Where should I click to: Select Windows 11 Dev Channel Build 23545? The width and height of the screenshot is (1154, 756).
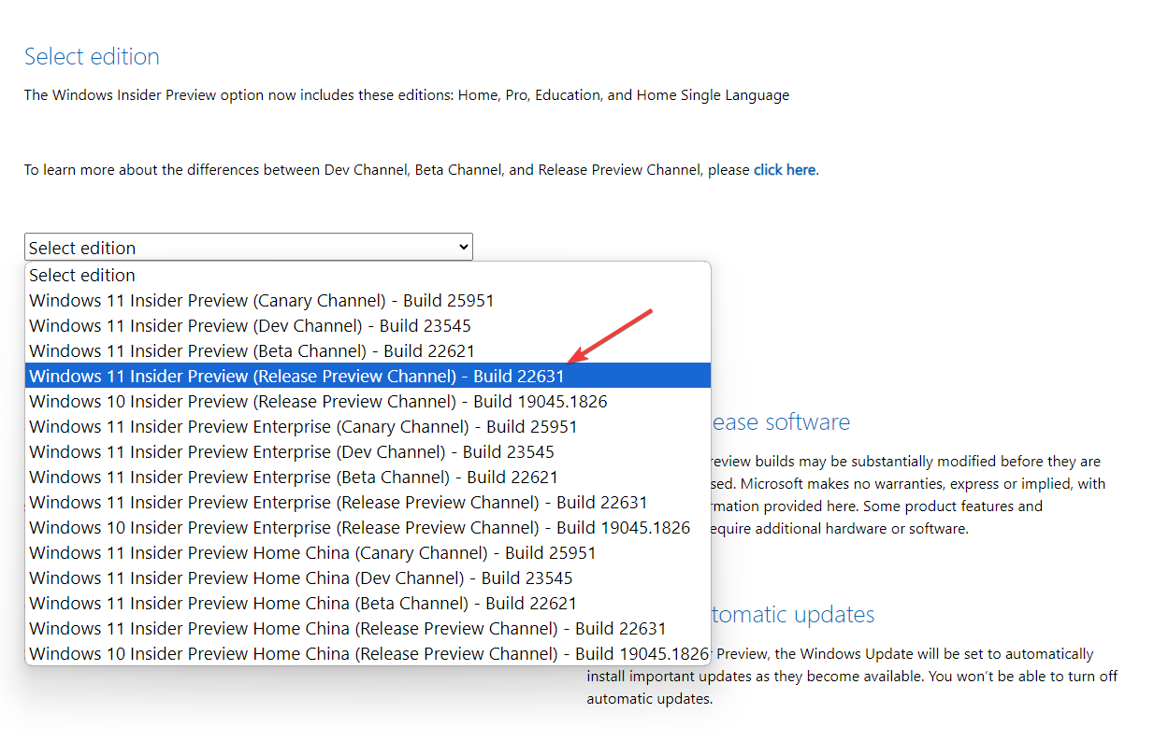pos(249,325)
